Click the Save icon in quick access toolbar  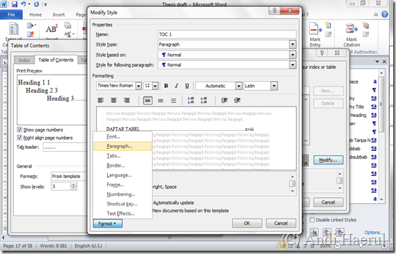click(x=14, y=4)
